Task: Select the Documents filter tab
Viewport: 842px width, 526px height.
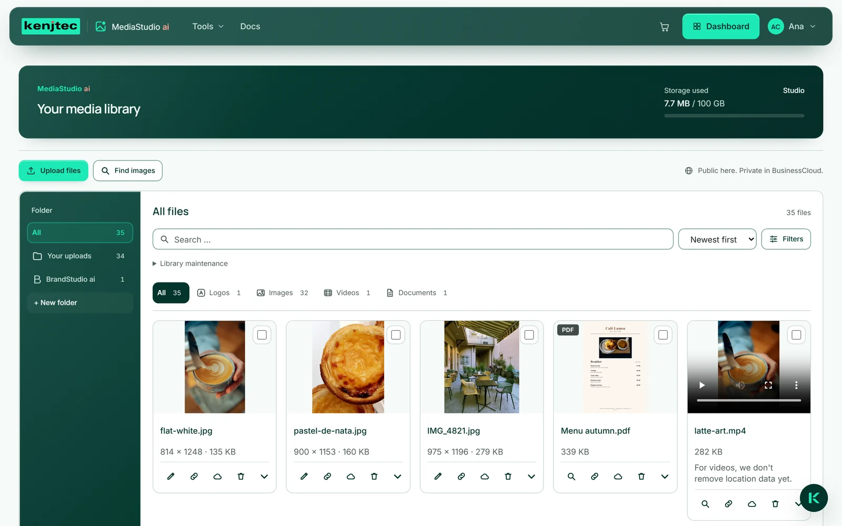Action: click(417, 293)
